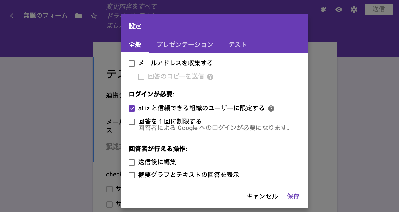
Task: Open form settings via the gear icon
Action: click(354, 10)
